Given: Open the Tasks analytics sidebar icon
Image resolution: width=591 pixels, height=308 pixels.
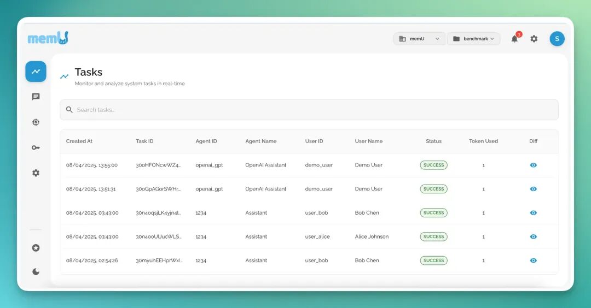Looking at the screenshot, I should pos(36,72).
